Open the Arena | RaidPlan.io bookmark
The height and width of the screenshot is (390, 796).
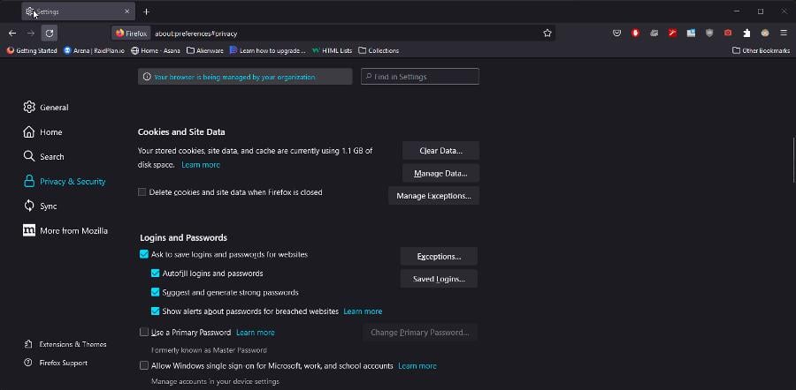coord(94,50)
